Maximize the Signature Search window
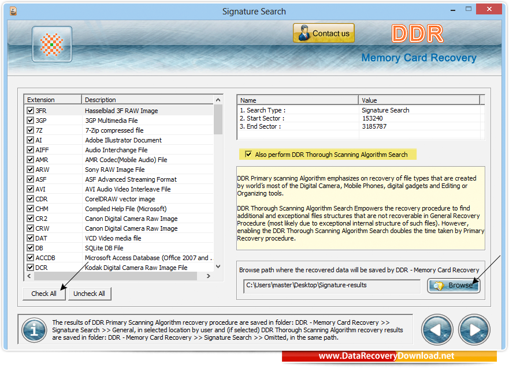Image resolution: width=509 pixels, height=368 pixels. tap(469, 9)
